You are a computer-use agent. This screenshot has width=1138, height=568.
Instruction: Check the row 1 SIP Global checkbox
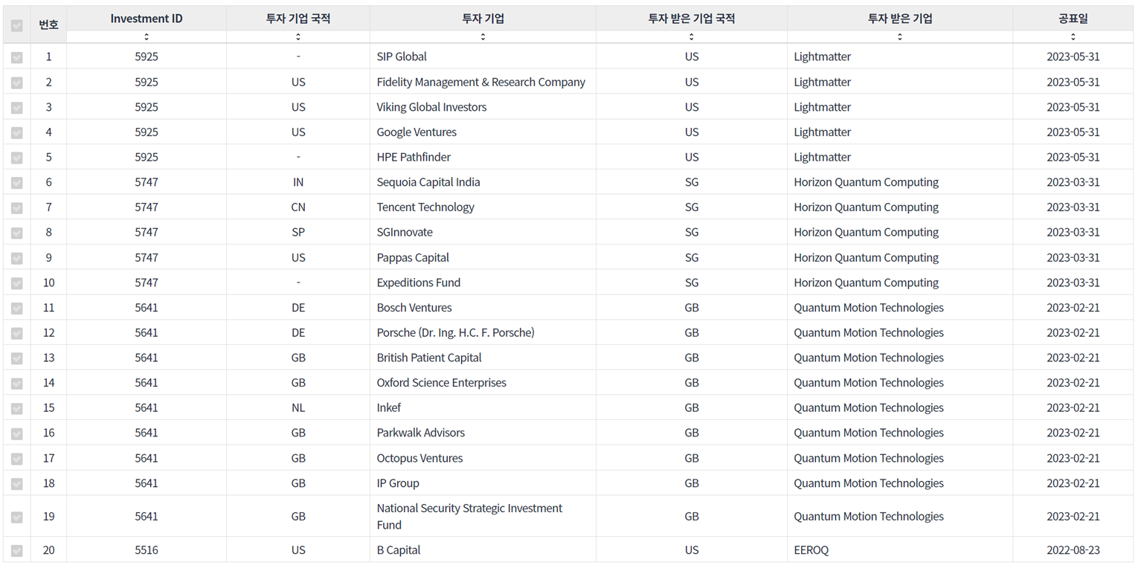[x=17, y=57]
